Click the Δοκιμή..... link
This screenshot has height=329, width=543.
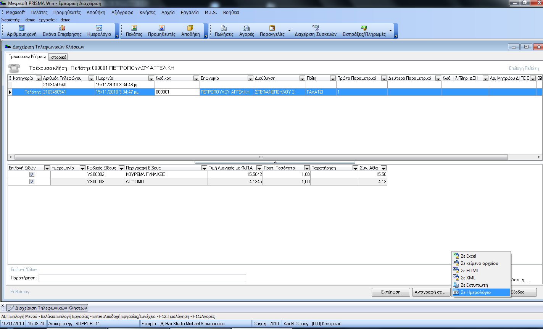pos(520,280)
